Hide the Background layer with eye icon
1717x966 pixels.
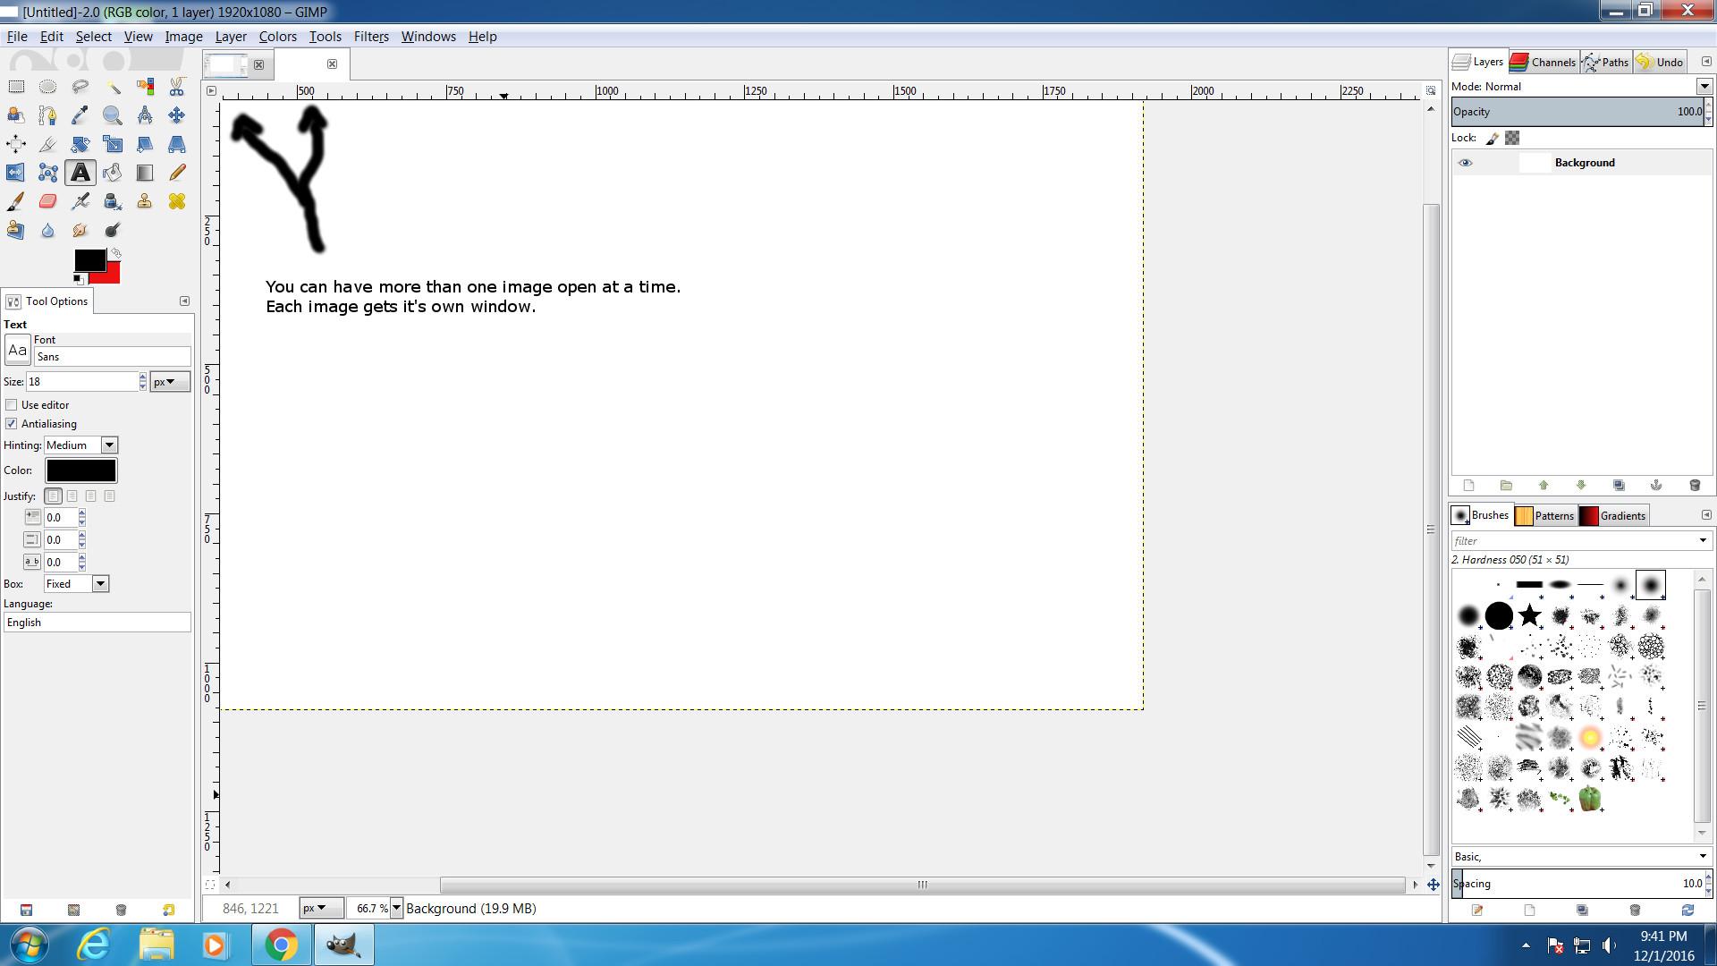(x=1465, y=163)
